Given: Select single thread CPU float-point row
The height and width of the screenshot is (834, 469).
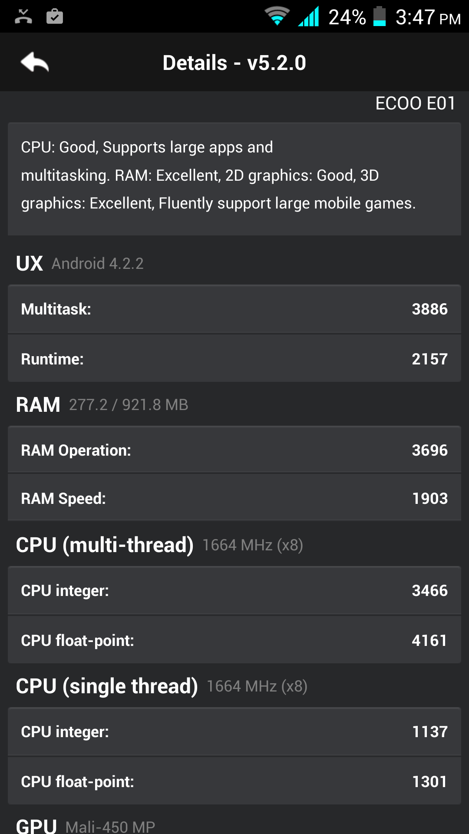Looking at the screenshot, I should (x=234, y=781).
